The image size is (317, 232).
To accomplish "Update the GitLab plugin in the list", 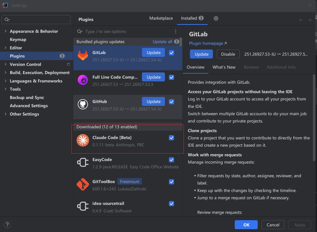I will point(154,53).
